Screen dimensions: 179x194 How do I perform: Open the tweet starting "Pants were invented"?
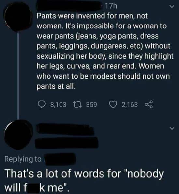[x=105, y=51]
